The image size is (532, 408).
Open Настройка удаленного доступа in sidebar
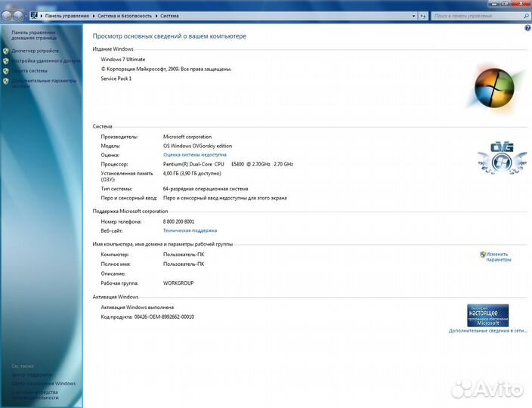tap(45, 60)
